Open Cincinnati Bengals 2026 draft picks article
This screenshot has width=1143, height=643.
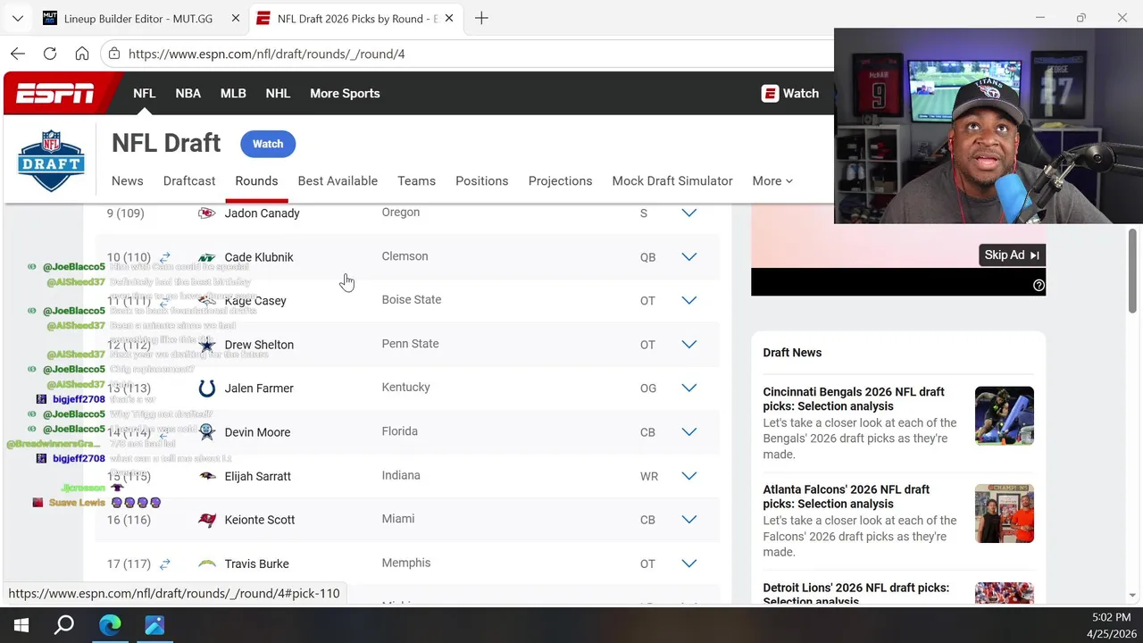click(x=853, y=399)
